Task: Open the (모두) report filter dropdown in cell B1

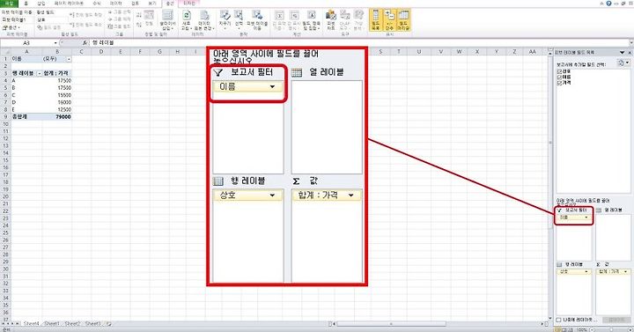Action: 69,59
